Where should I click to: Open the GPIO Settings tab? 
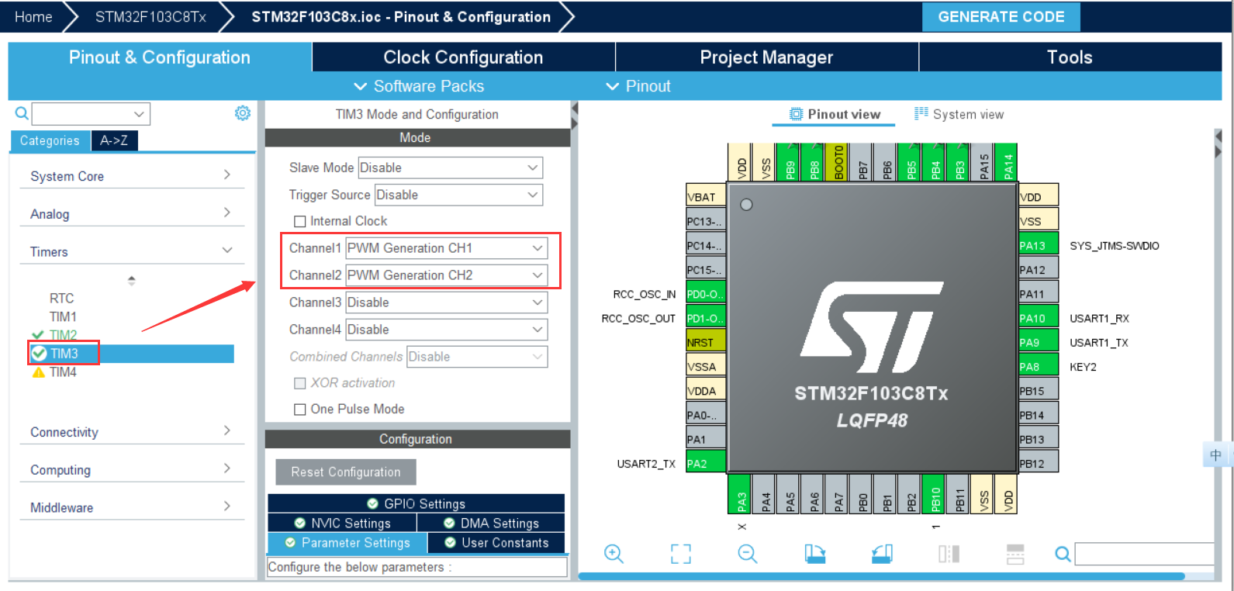(416, 503)
